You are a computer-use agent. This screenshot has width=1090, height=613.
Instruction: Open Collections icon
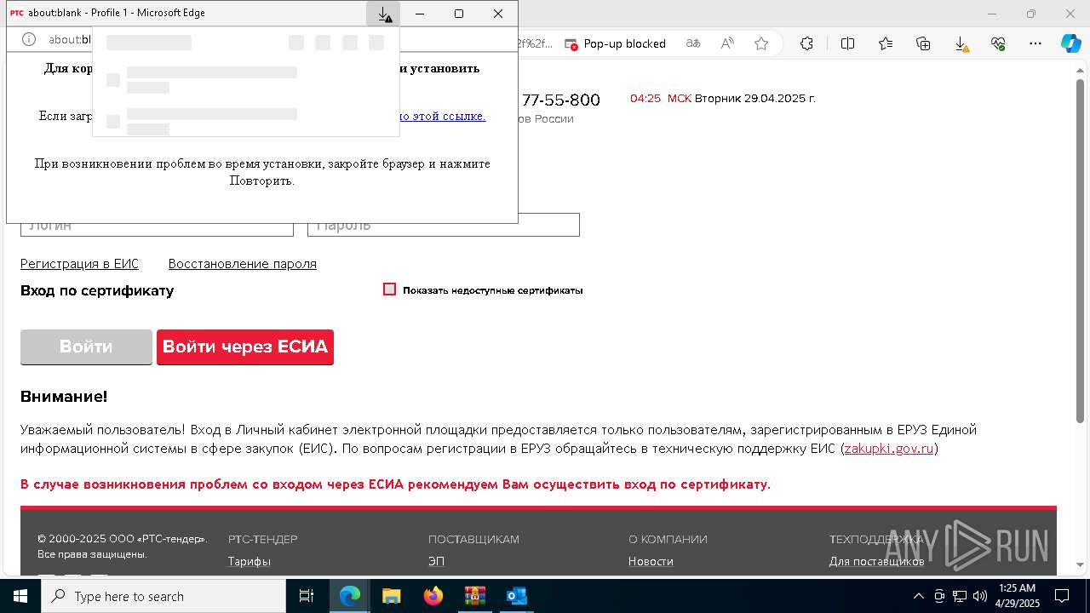[923, 43]
